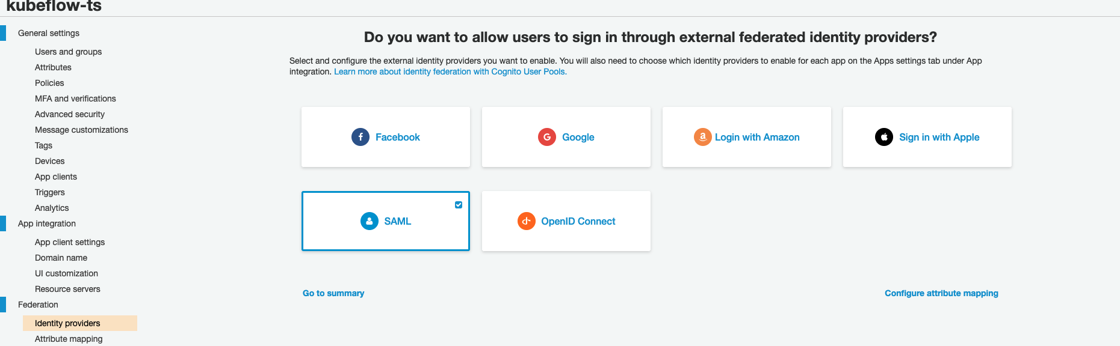Click the Login with Amazon icon
This screenshot has width=1120, height=346.
click(702, 137)
